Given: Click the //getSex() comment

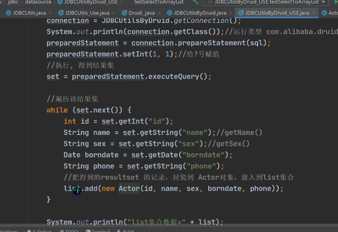Looking at the screenshot, I should (x=229, y=143).
